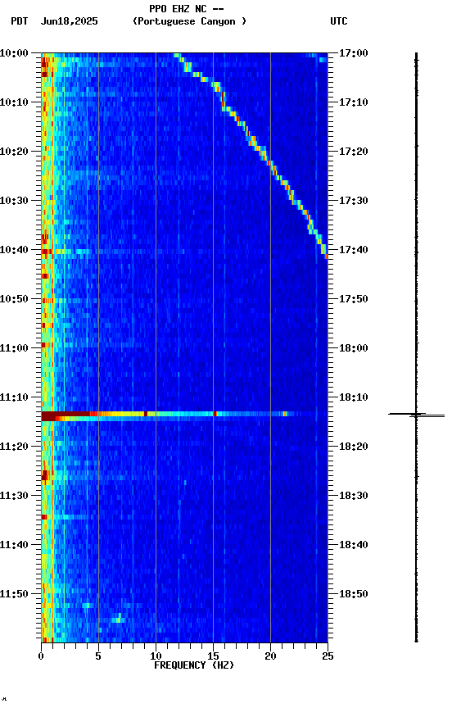
Task: Click the 25 Hz frequency tick label
Action: point(328,656)
